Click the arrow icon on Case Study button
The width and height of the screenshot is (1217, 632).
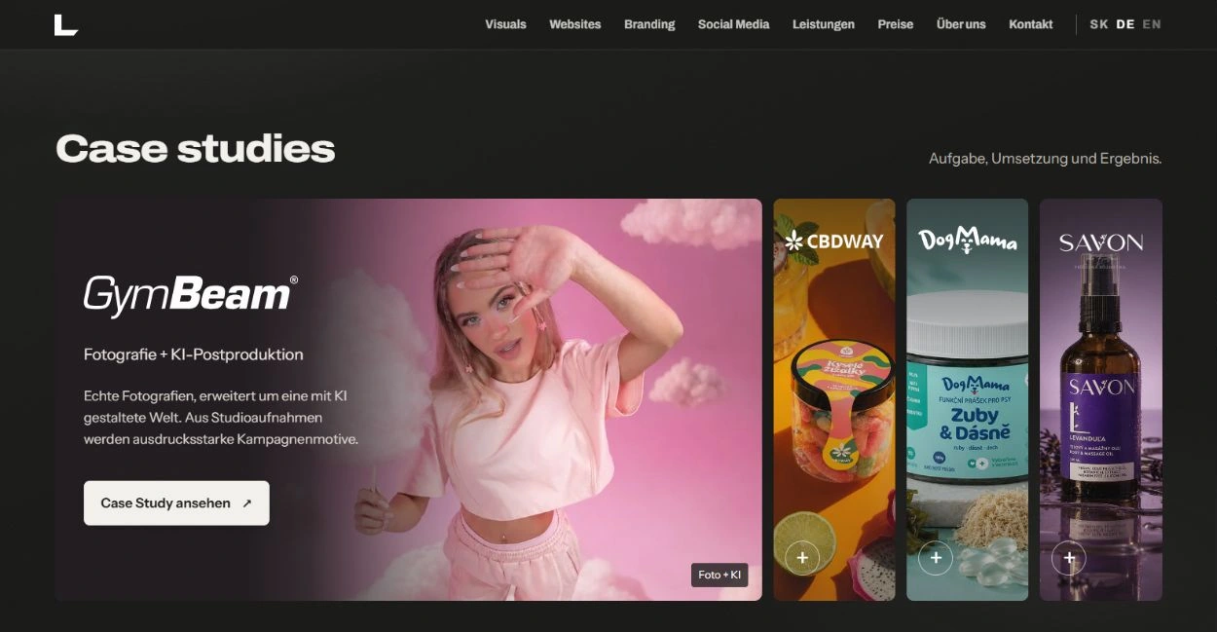(x=246, y=503)
